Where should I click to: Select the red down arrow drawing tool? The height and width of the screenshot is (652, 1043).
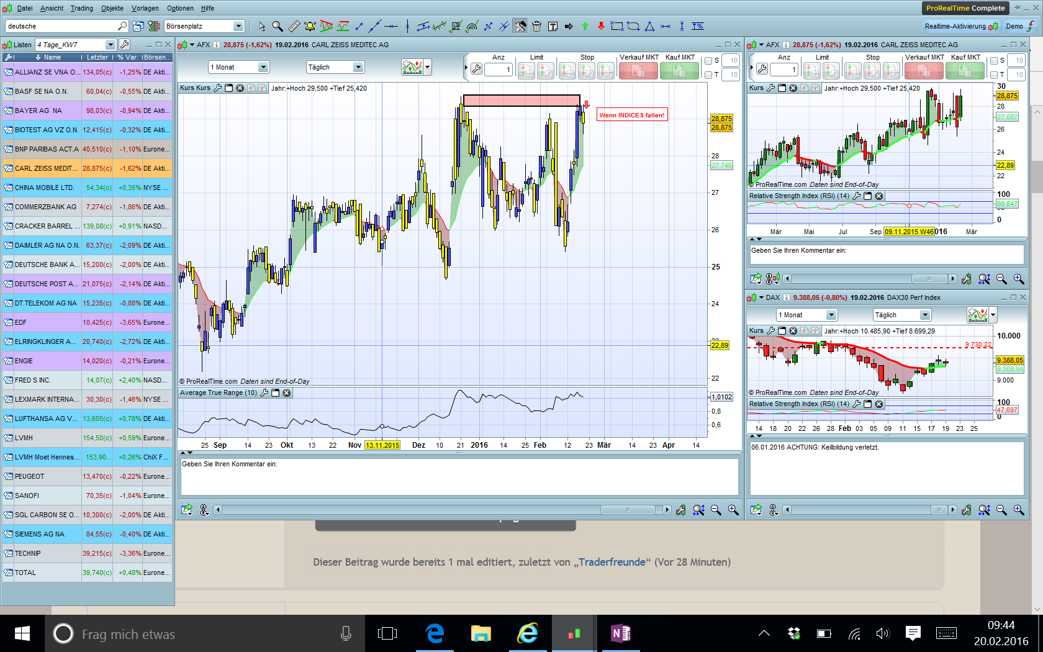(x=601, y=26)
